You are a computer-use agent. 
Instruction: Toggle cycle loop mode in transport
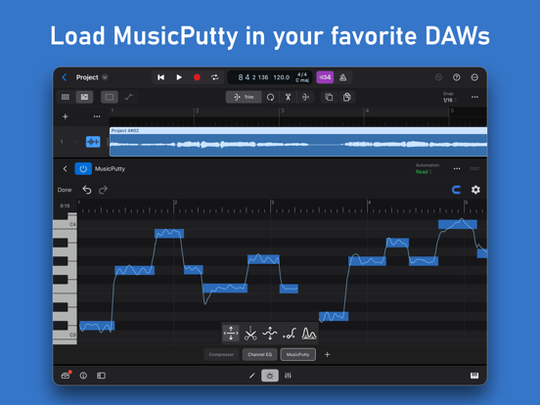coord(214,77)
